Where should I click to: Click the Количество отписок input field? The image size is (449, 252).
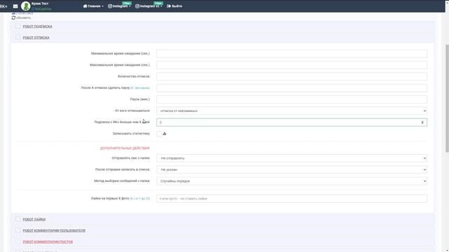tap(292, 76)
